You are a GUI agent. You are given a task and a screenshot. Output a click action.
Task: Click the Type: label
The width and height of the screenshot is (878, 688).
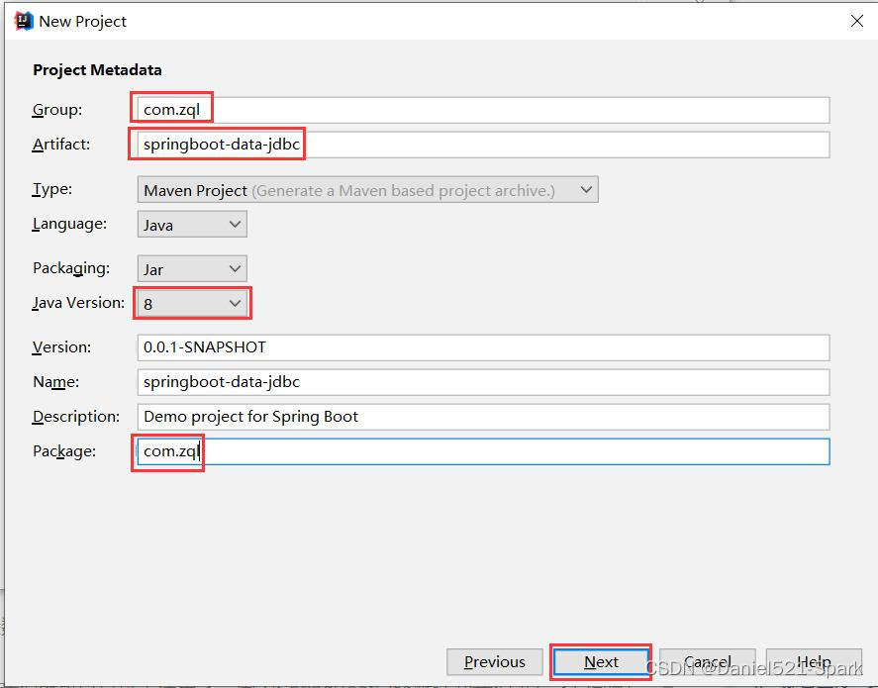coord(52,189)
